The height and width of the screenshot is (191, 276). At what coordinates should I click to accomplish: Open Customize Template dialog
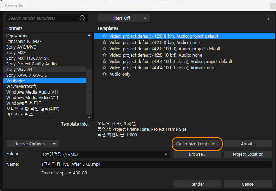pyautogui.click(x=197, y=144)
